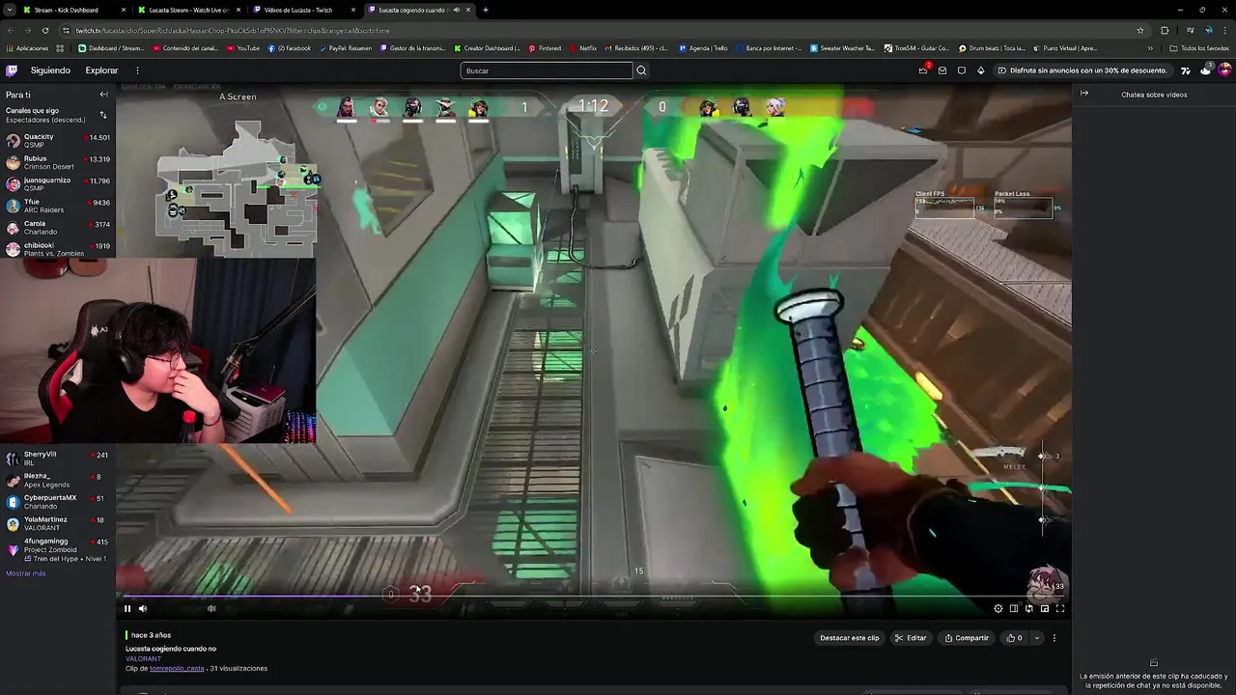Viewport: 1236px width, 695px height.
Task: Click the 7TV extension icon
Action: (x=1186, y=70)
